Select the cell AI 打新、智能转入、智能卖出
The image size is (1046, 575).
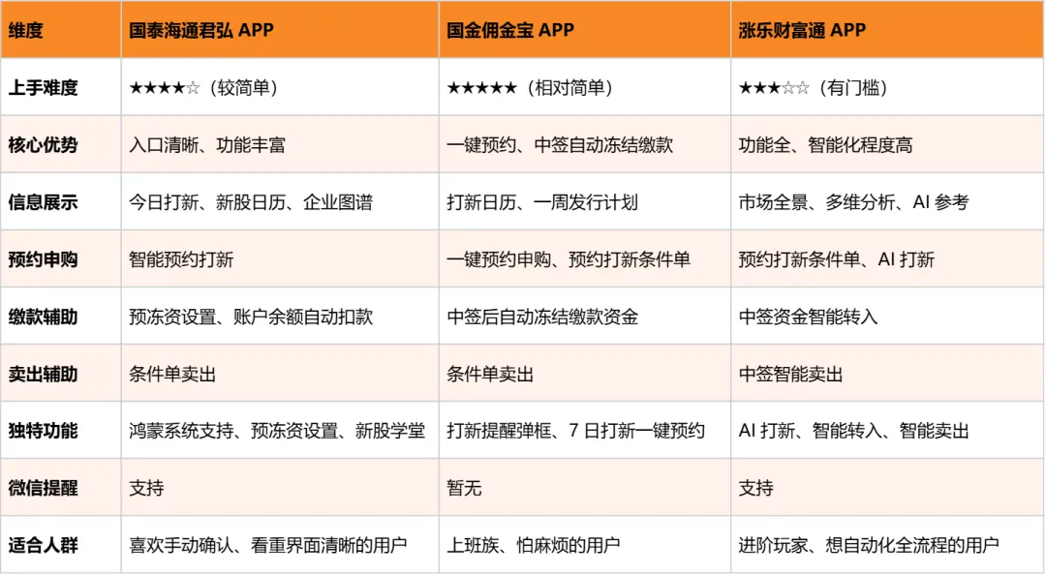point(887,430)
